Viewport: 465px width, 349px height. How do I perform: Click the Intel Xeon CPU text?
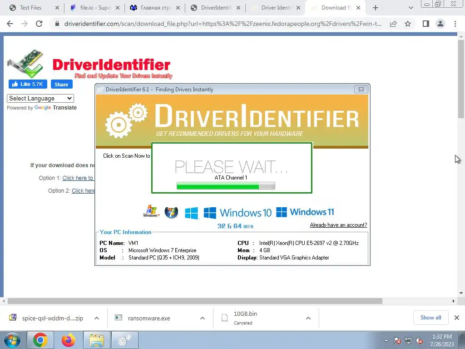(x=309, y=243)
